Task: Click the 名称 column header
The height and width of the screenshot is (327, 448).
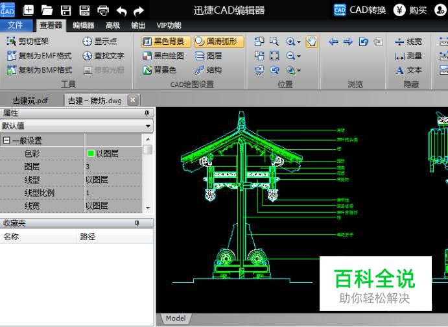Action: 38,236
